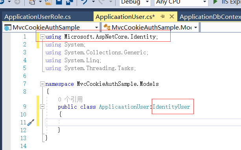Image resolution: width=241 pixels, height=150 pixels.
Task: Start debugging with the green IIS Express play button
Action: click(x=215, y=2)
